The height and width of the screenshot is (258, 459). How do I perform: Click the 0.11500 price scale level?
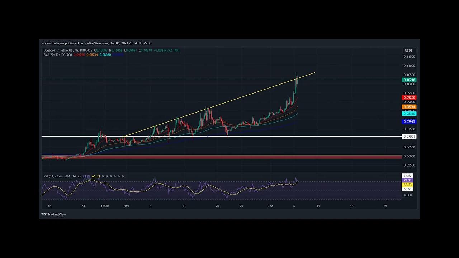tap(409, 57)
